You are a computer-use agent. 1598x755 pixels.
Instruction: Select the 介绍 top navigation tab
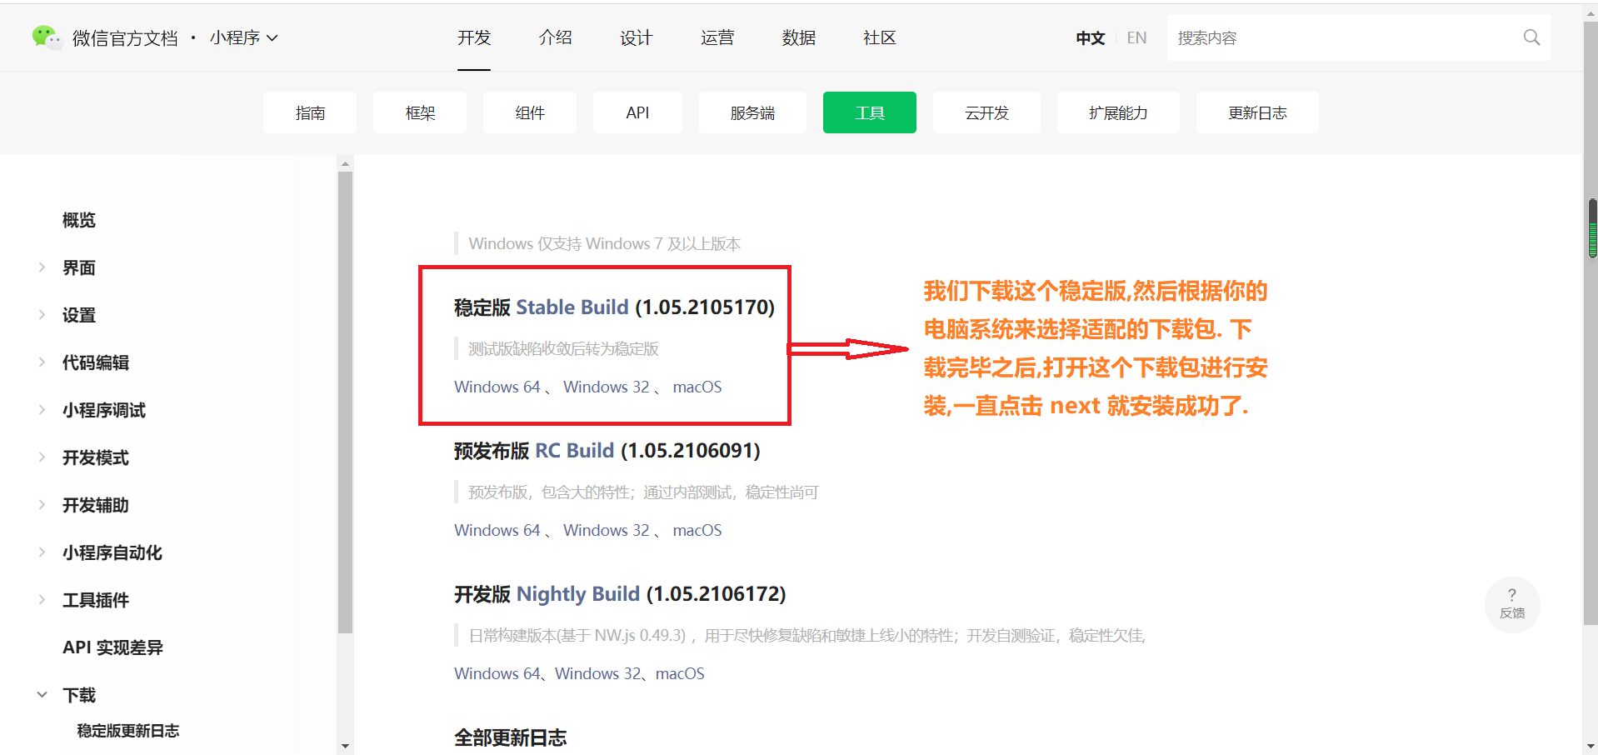pyautogui.click(x=555, y=37)
